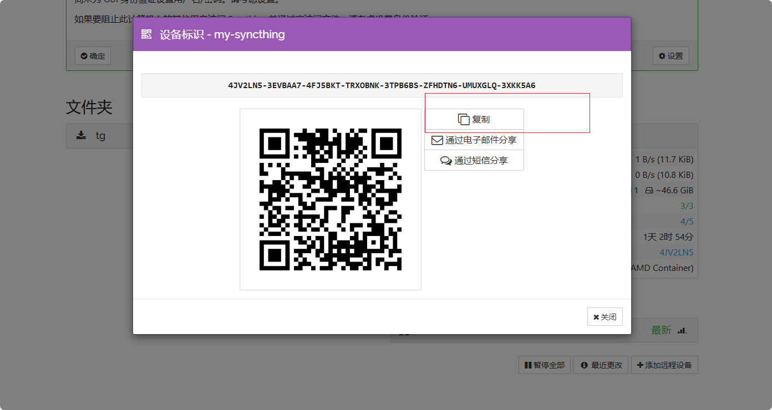Click 确定 button in background notification
This screenshot has width=772, height=410.
[93, 56]
